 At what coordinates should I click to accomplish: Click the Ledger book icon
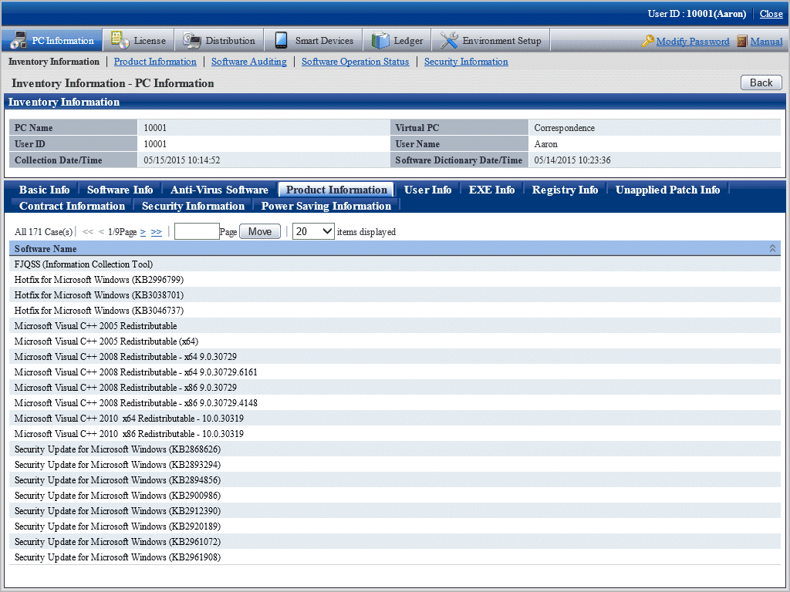380,40
